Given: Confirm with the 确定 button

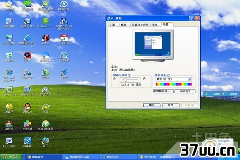Looking at the screenshot, I should (x=152, y=105).
